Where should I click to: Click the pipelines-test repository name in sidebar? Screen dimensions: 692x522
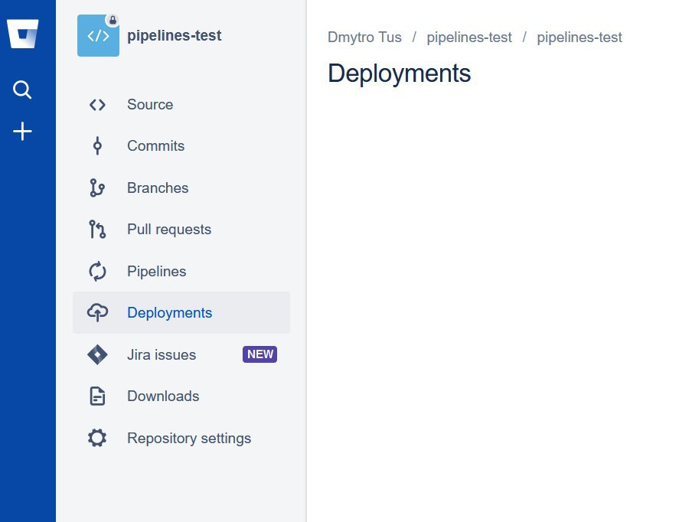[x=175, y=36]
